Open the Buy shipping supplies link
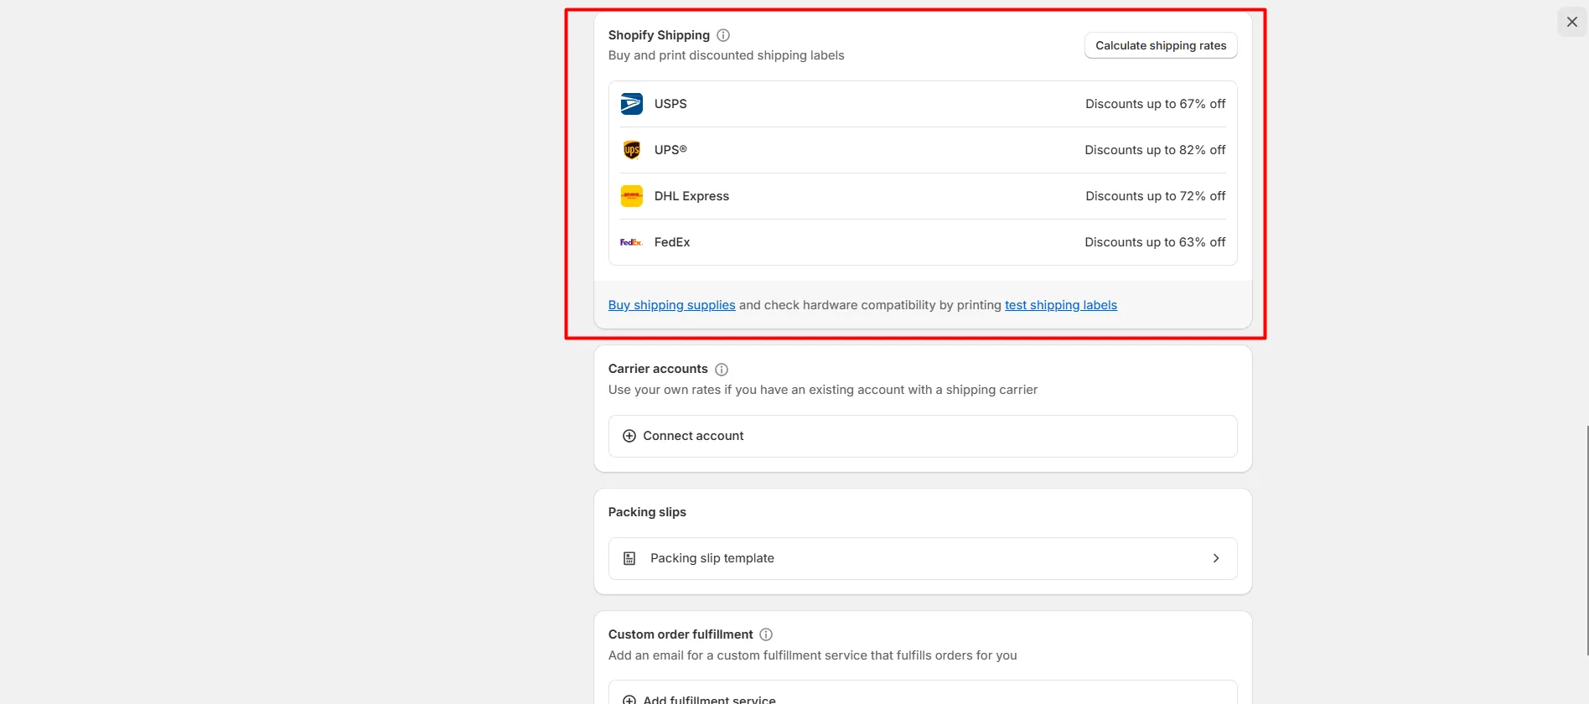 [x=671, y=305]
